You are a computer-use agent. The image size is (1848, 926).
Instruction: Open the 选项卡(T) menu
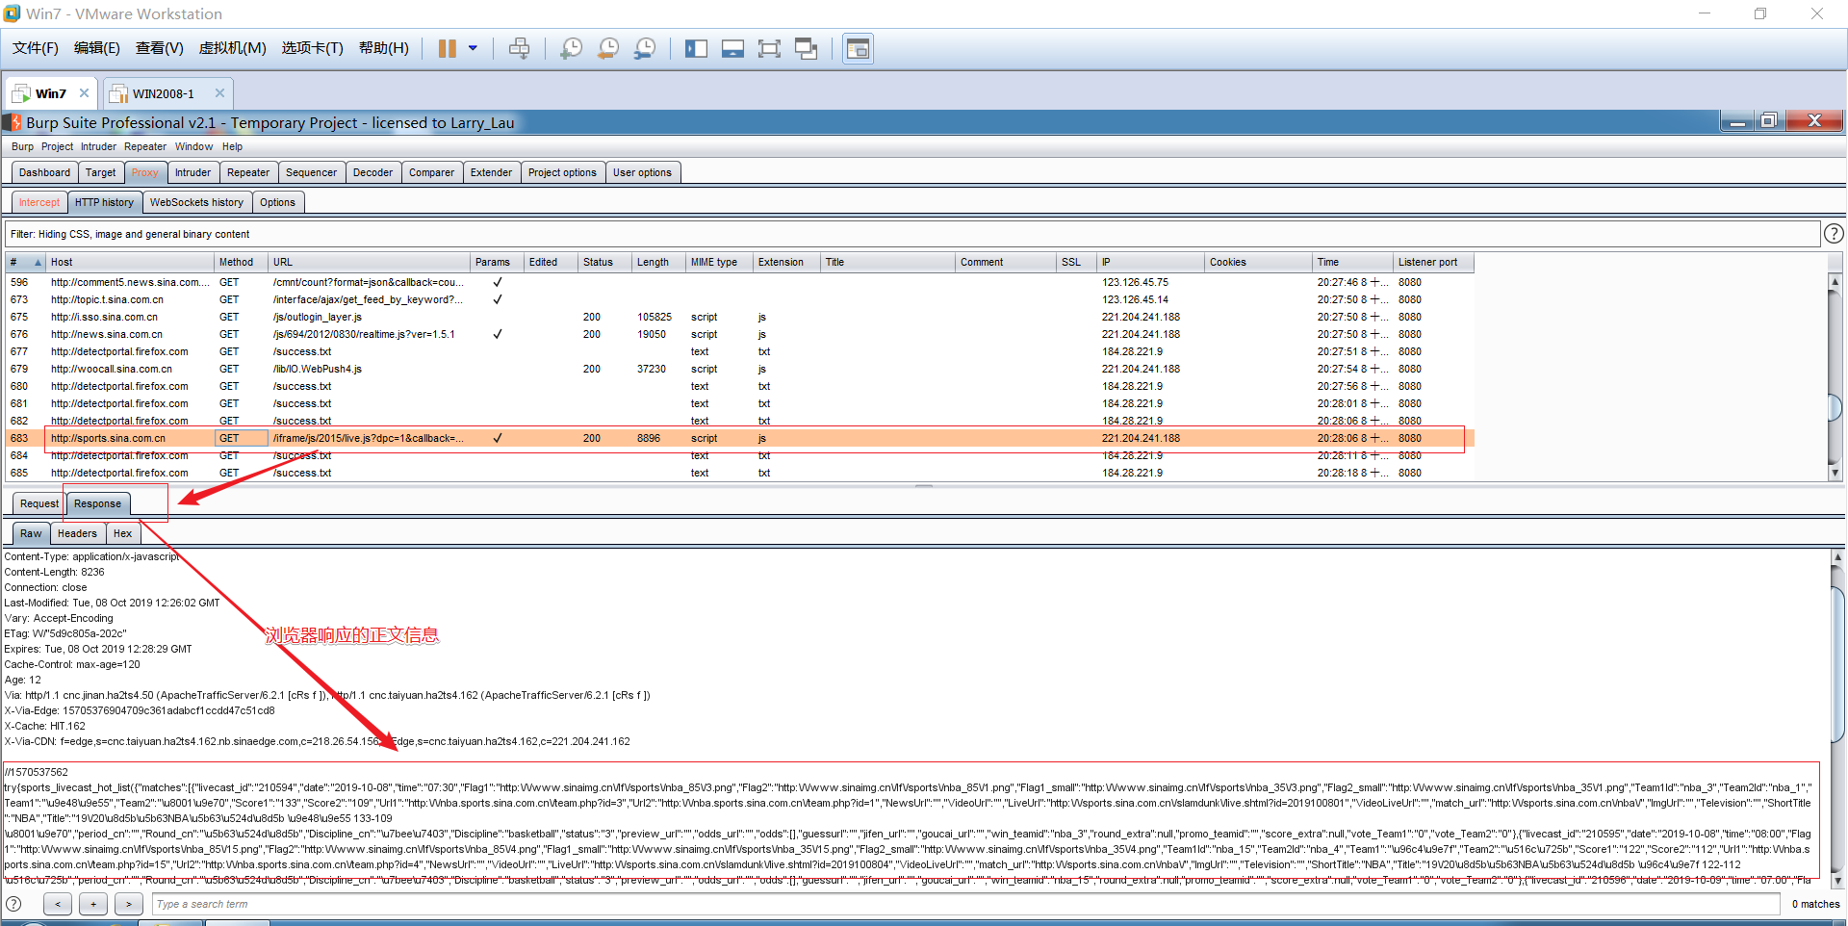point(313,48)
